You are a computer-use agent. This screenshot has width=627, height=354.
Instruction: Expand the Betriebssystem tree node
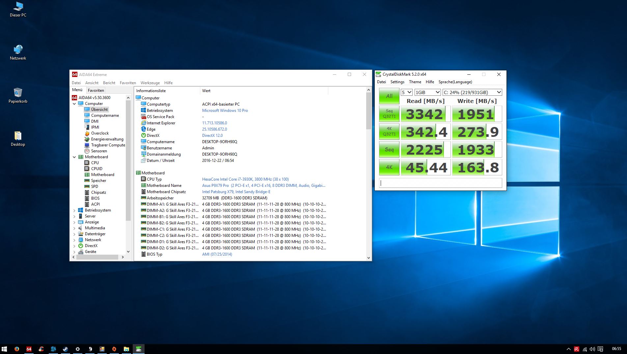(74, 210)
